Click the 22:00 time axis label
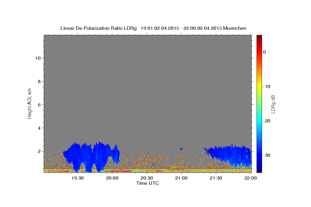 [x=251, y=178]
